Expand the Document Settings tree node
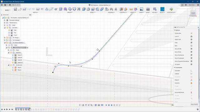 (x=5, y=20)
